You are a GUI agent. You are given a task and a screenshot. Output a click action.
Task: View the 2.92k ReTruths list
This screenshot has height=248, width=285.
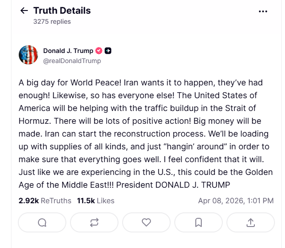pos(45,201)
